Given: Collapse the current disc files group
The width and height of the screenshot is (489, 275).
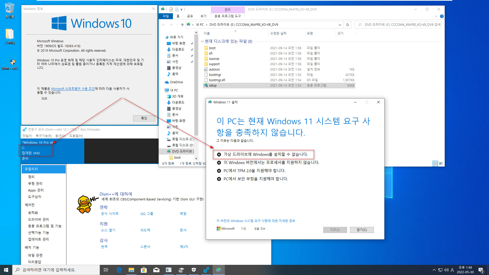Looking at the screenshot, I should click(202, 41).
